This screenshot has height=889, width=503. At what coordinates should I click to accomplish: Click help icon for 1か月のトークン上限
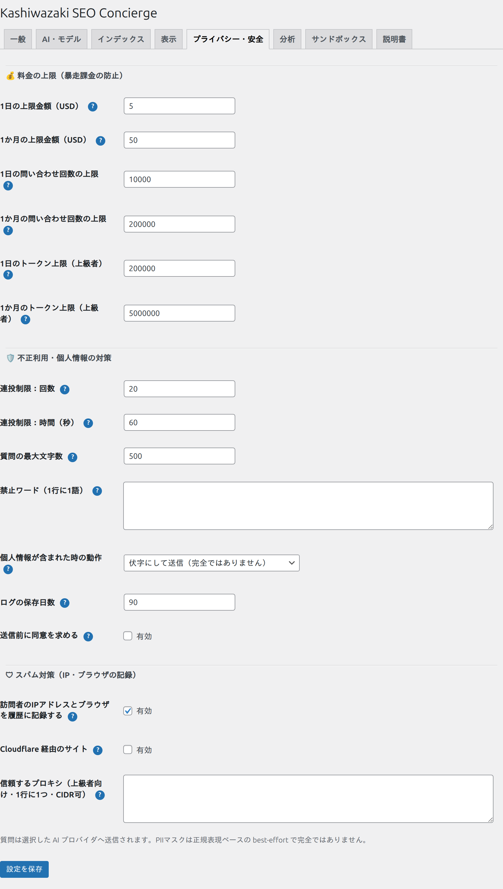coord(25,320)
